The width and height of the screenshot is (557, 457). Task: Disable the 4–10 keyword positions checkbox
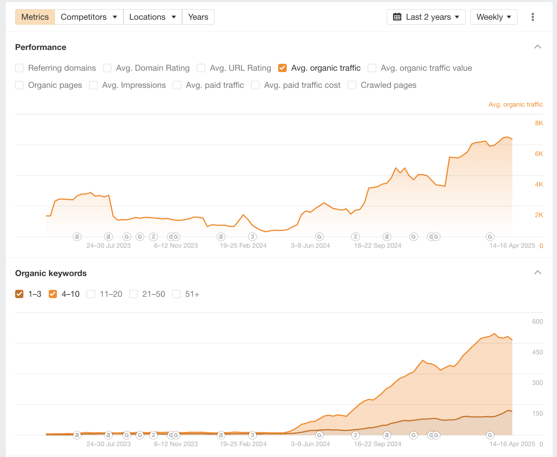tap(53, 294)
